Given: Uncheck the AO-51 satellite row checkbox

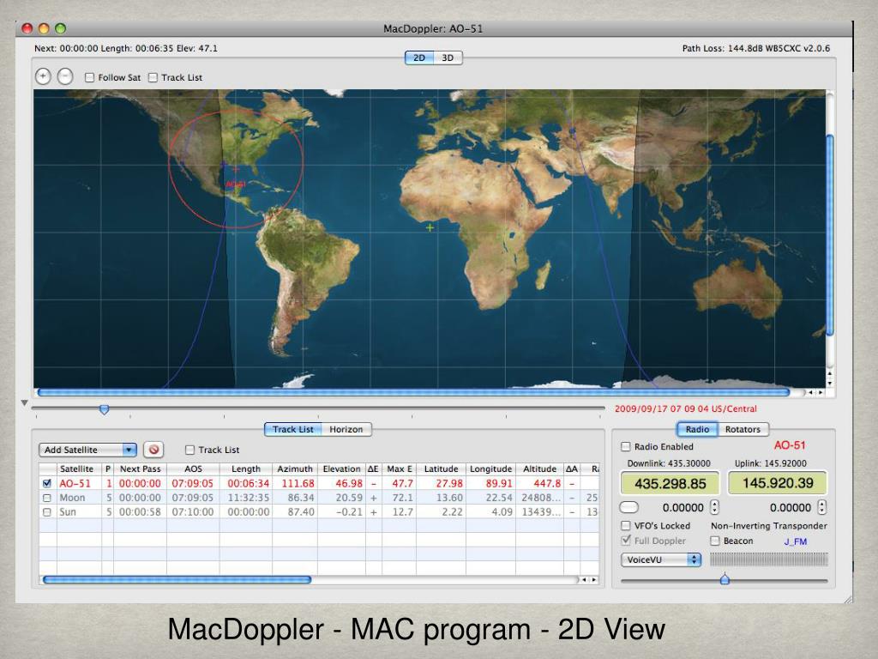Looking at the screenshot, I should [47, 483].
